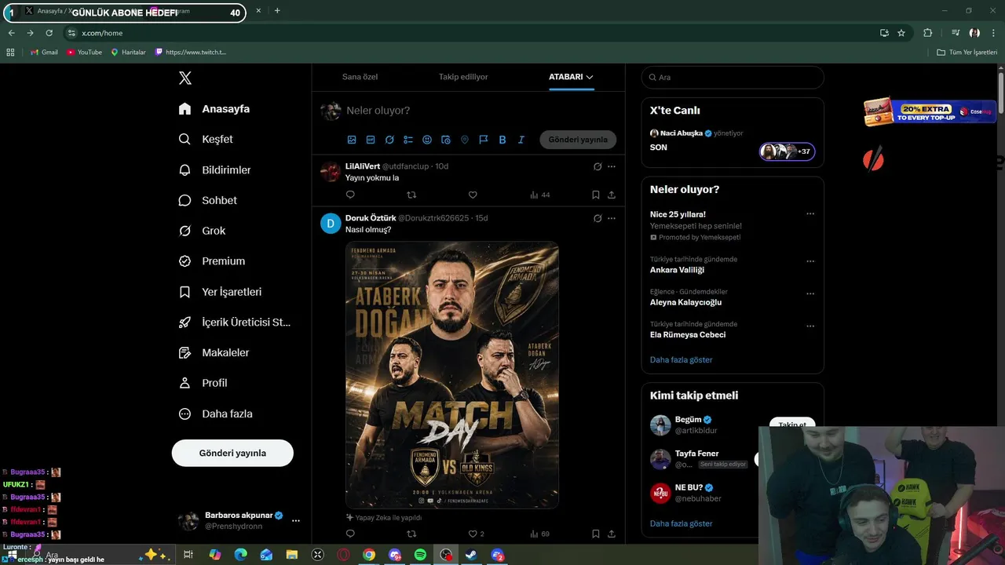Bookmark this page with star icon
This screenshot has width=1005, height=565.
click(x=901, y=33)
